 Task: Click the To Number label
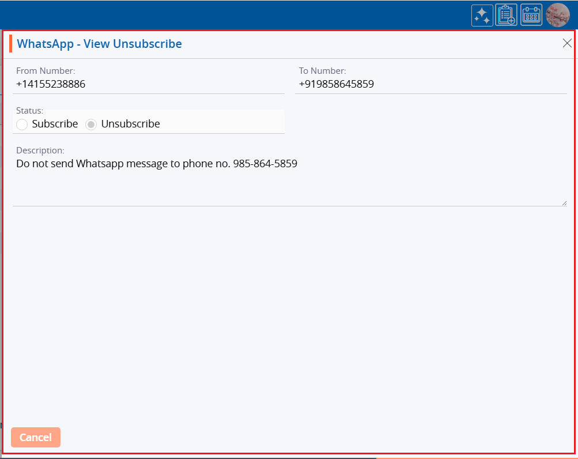click(322, 71)
